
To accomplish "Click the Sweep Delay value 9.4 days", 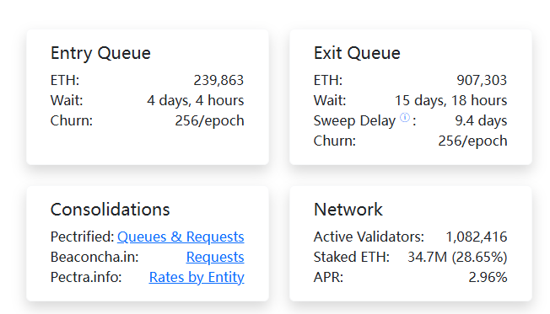I will tap(481, 120).
